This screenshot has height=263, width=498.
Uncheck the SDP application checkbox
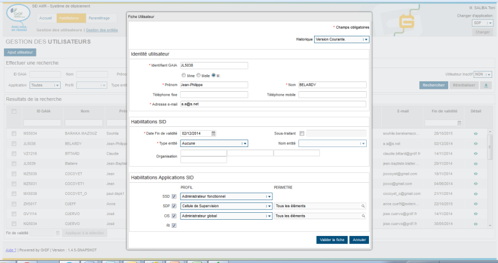coord(174,206)
